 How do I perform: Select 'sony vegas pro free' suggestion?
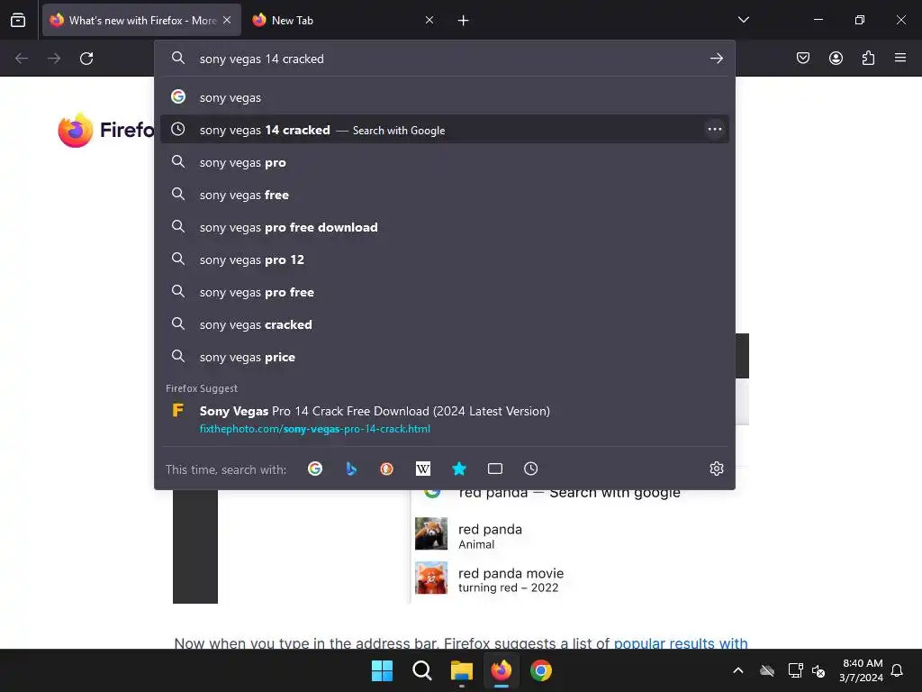445,292
